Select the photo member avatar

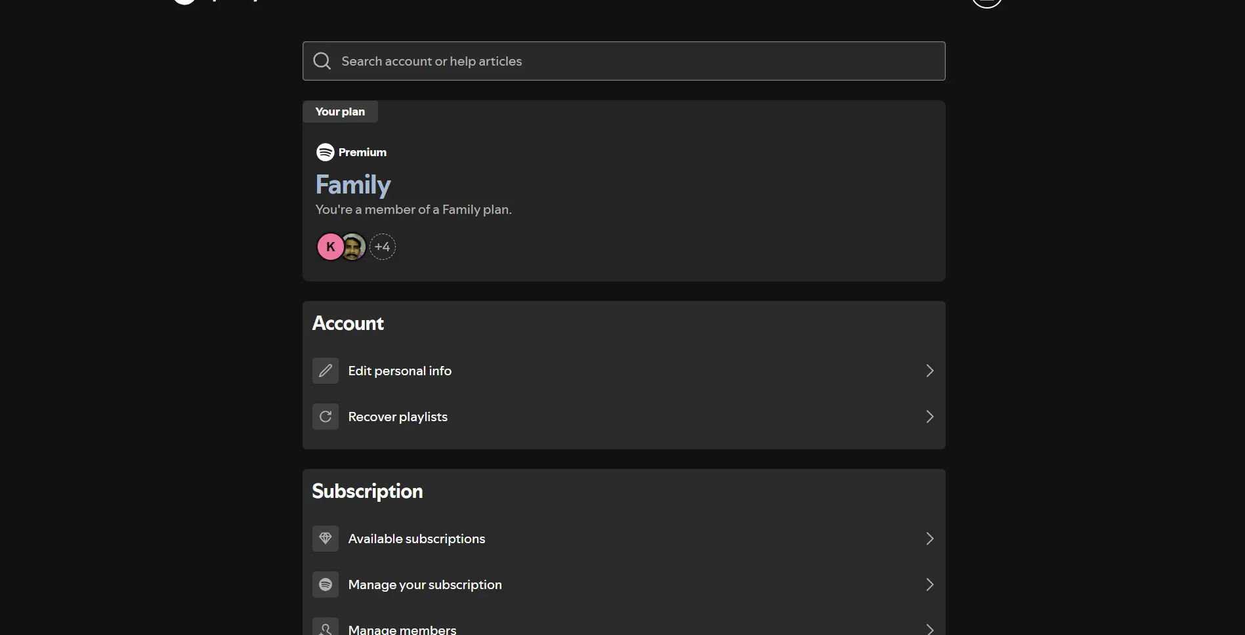point(353,247)
